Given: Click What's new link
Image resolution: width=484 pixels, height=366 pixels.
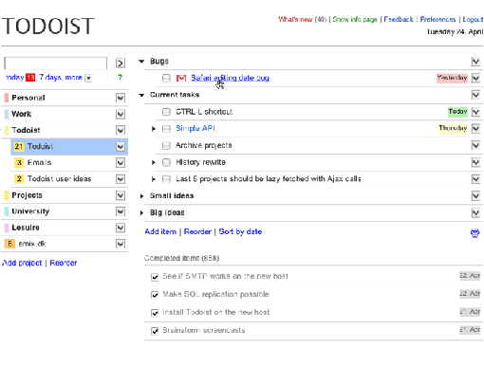Looking at the screenshot, I should [295, 20].
